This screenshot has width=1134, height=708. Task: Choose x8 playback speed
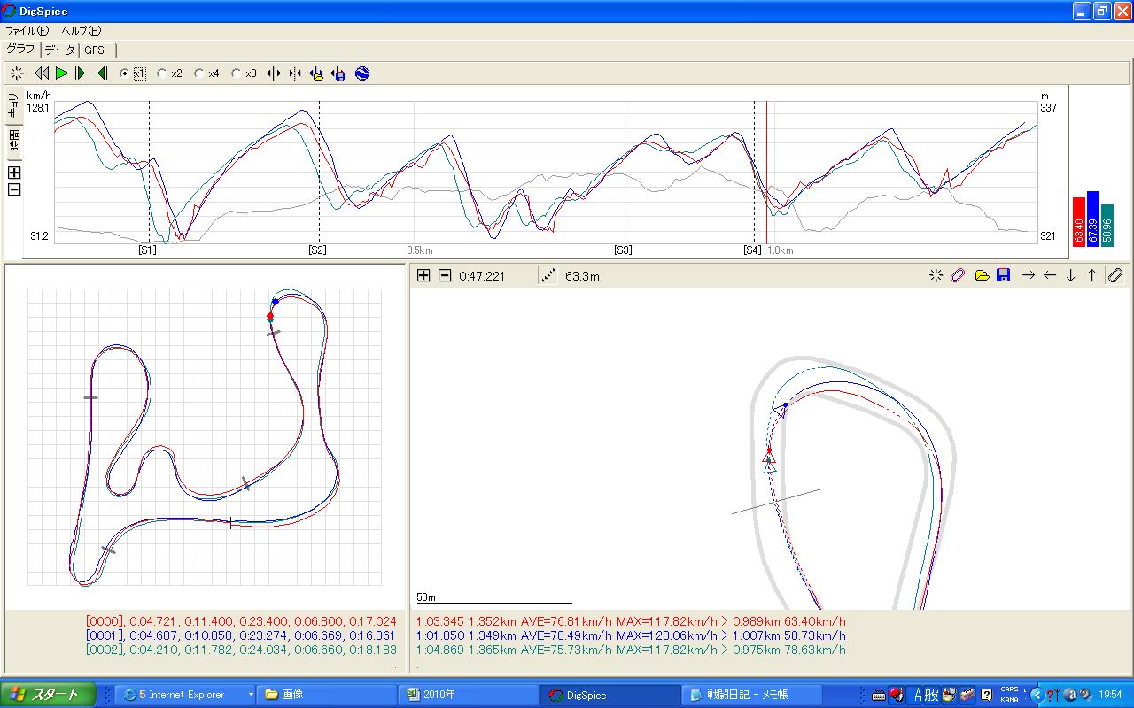coord(237,73)
